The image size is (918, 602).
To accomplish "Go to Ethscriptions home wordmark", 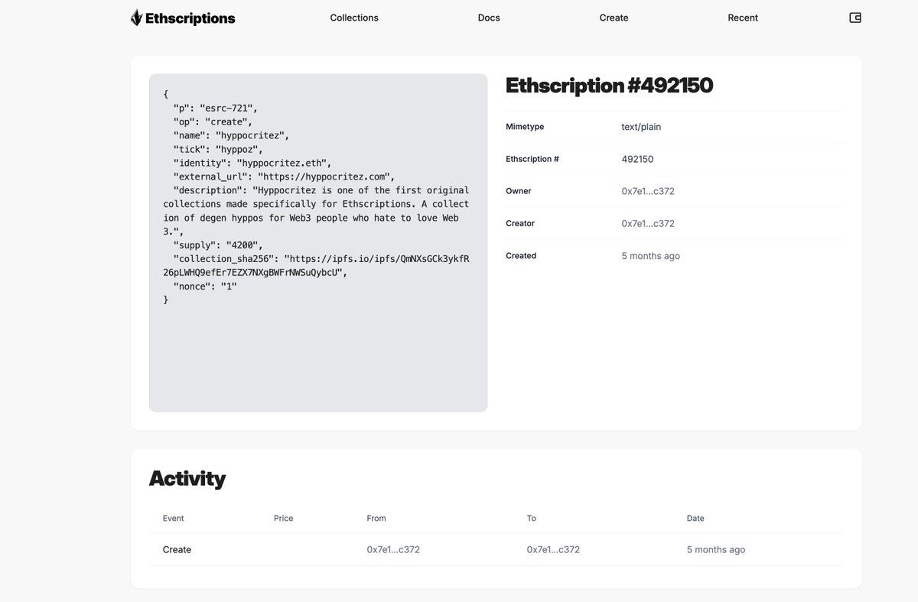I will (190, 18).
